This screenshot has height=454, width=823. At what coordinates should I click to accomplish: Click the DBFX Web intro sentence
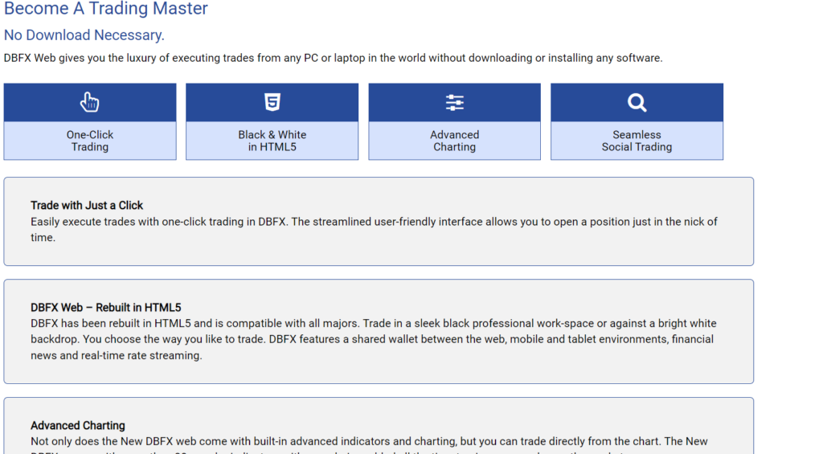coord(334,58)
